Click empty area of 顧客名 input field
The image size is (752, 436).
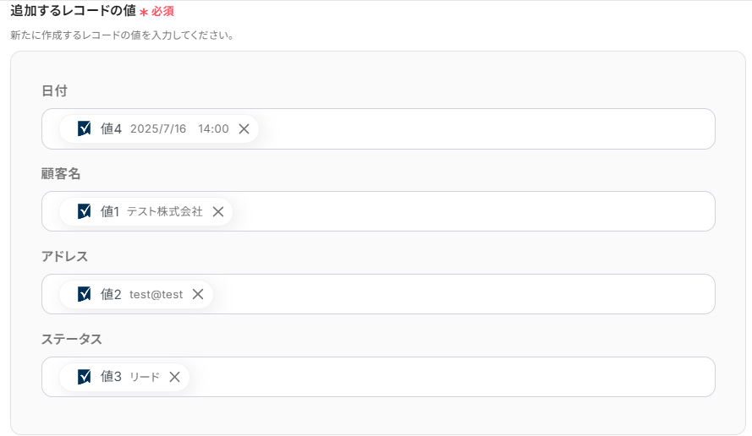472,211
